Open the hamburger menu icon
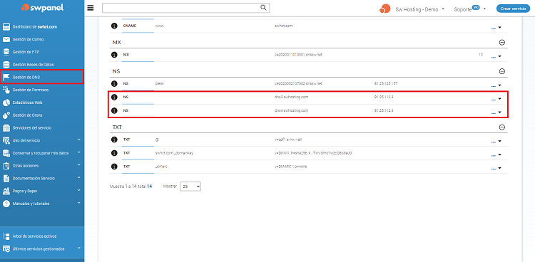The height and width of the screenshot is (262, 535). 91,8
